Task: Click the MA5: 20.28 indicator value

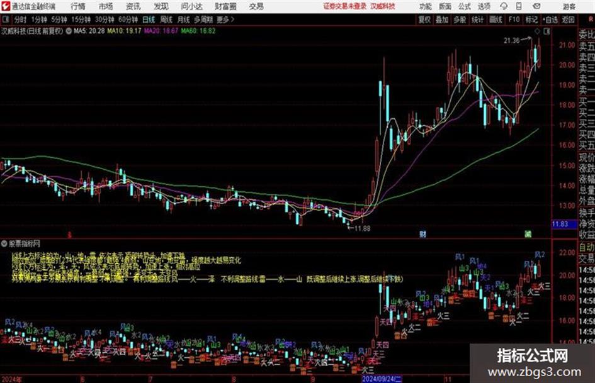Action: pyautogui.click(x=89, y=31)
